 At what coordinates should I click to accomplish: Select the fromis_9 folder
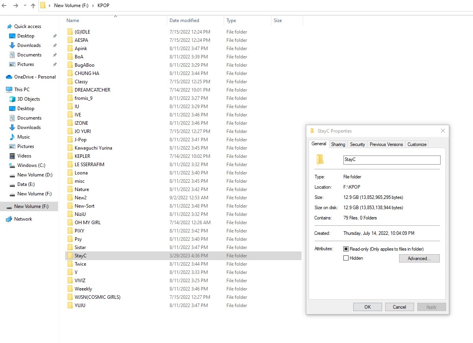tap(83, 98)
